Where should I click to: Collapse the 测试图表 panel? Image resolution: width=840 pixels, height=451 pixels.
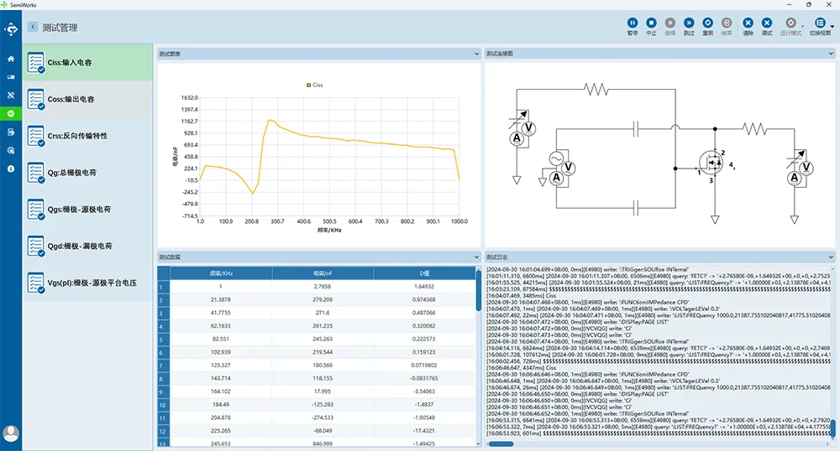tap(475, 54)
